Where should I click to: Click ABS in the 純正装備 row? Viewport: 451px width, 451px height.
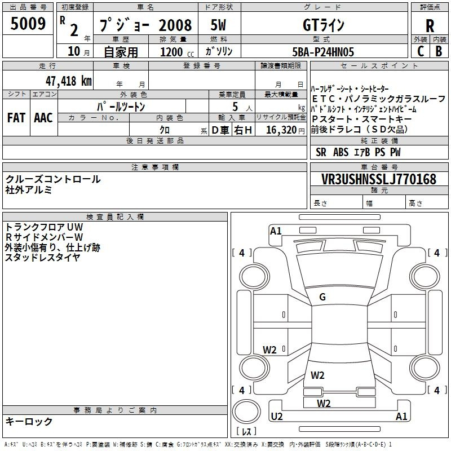point(341,152)
